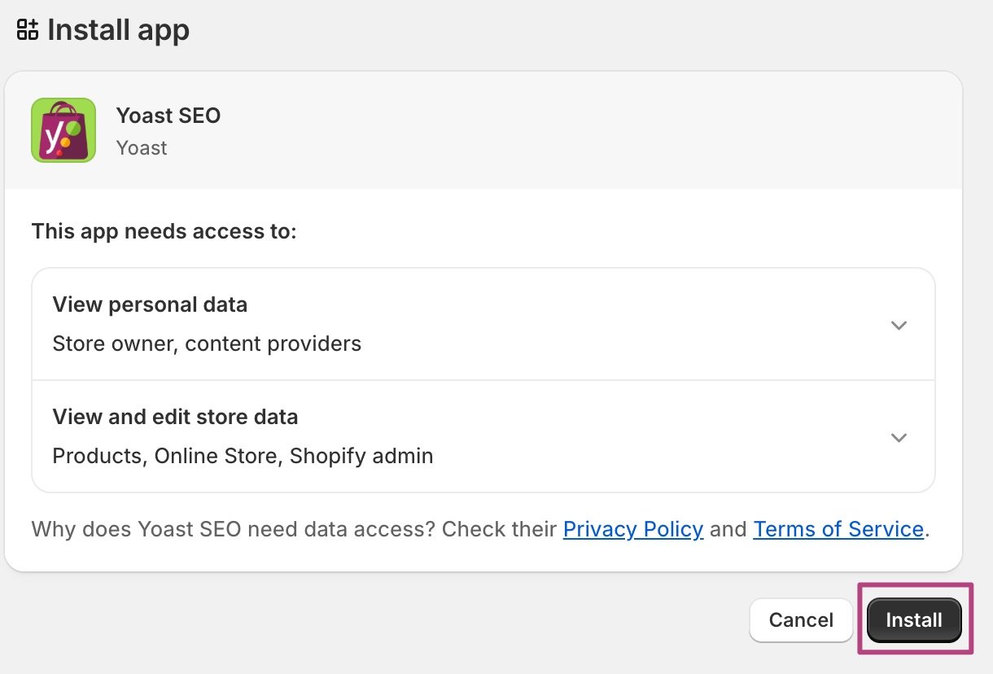Click 'This app needs access to:' heading
The image size is (993, 674).
pos(164,232)
